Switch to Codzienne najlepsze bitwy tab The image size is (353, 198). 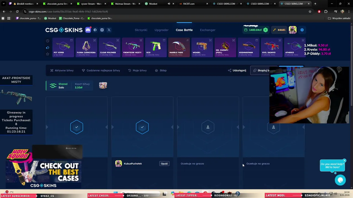101,70
